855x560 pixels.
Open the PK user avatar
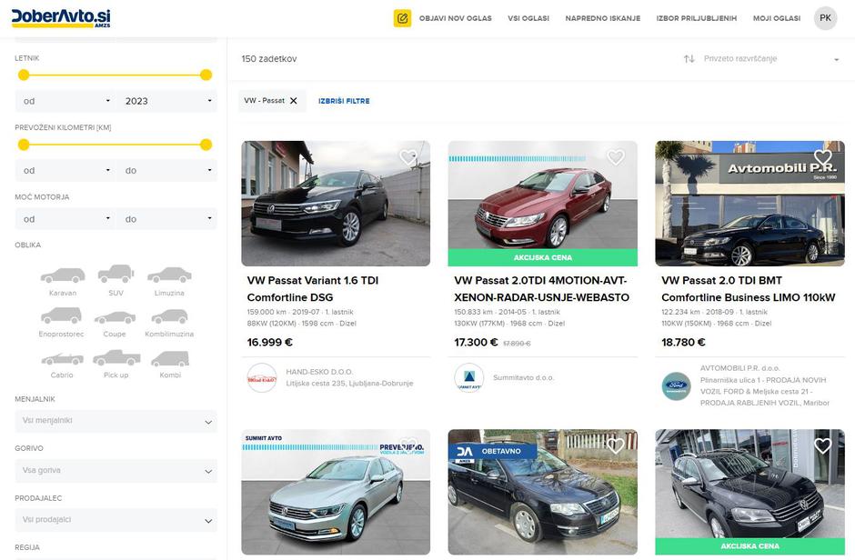825,18
